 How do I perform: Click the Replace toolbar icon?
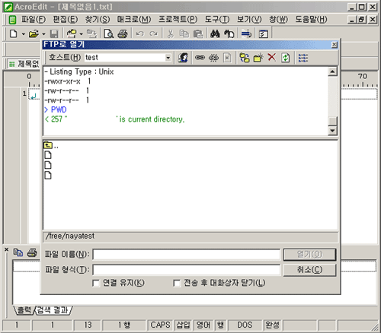click(229, 33)
